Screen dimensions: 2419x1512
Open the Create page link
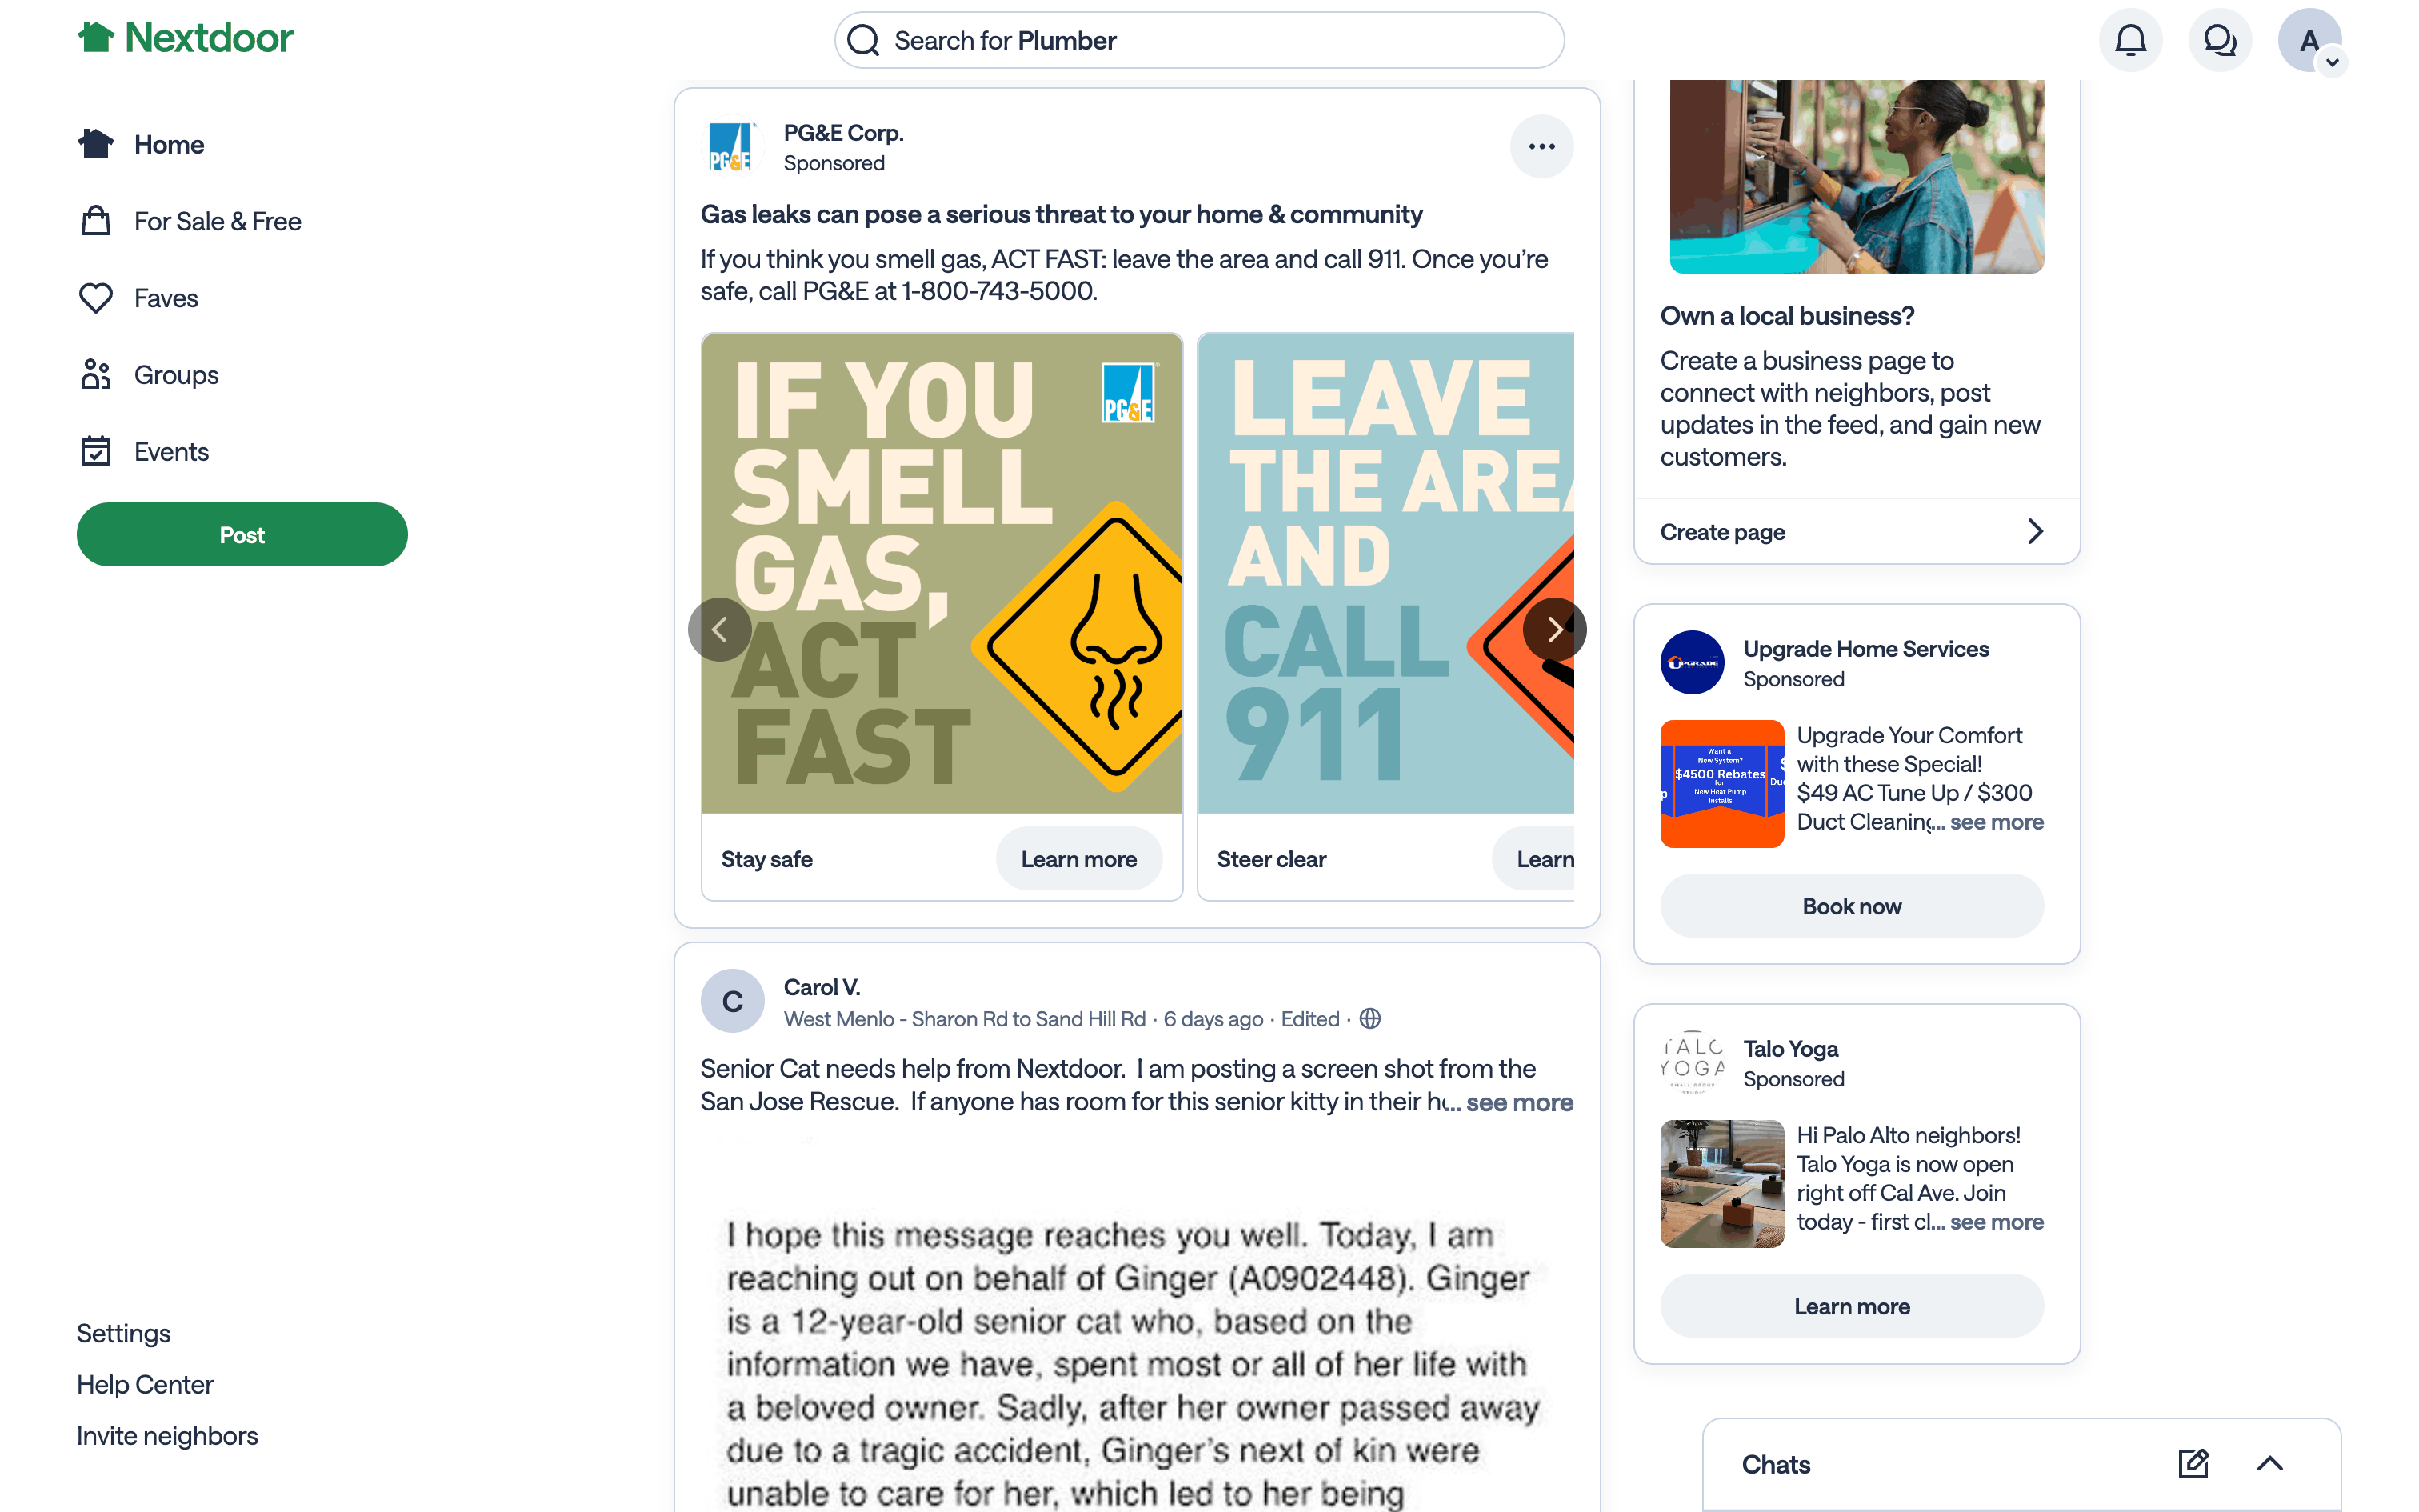click(x=1856, y=531)
